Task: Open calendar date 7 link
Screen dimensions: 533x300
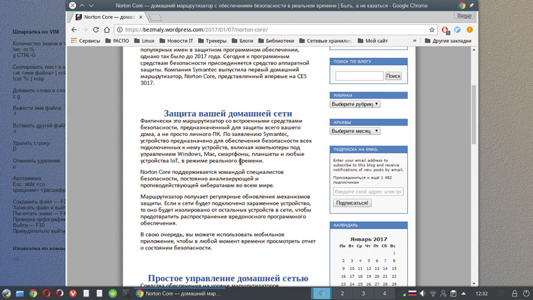Action: point(385,261)
